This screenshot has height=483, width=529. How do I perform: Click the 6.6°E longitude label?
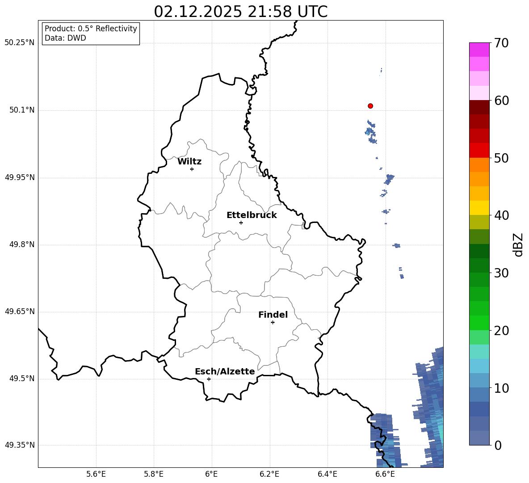coord(385,474)
